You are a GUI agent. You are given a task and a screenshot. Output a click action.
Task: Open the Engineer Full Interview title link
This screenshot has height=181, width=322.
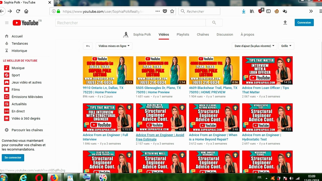[105, 137]
